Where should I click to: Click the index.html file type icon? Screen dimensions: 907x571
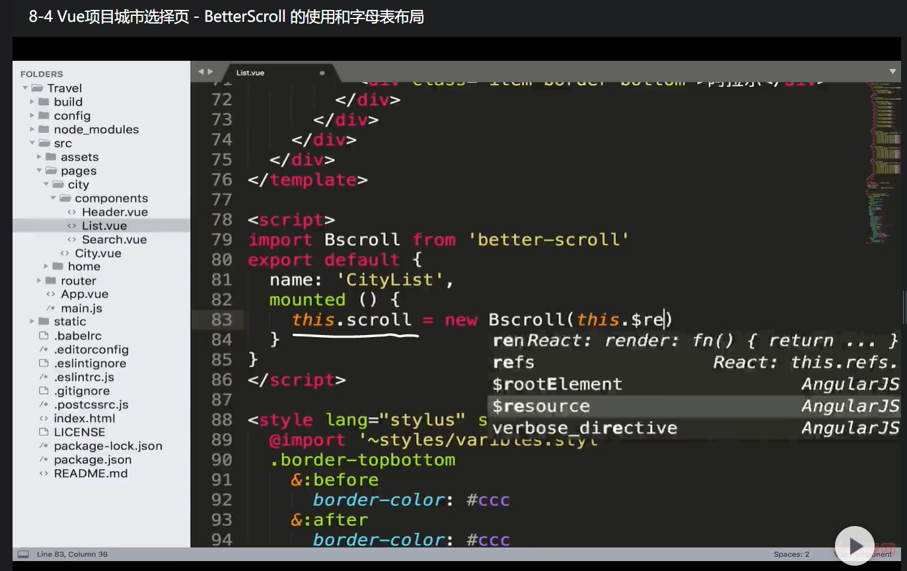coord(44,418)
